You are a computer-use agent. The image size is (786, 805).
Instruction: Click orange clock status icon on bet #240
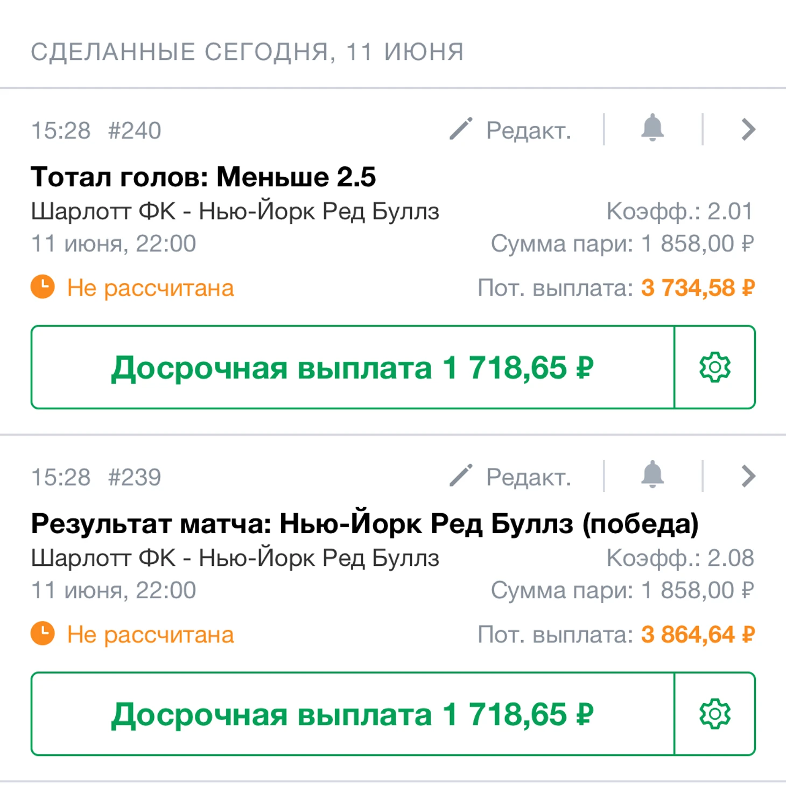[43, 287]
